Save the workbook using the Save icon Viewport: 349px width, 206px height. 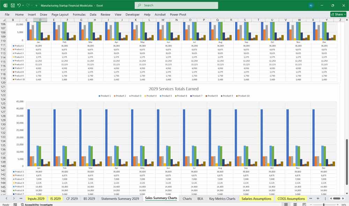12,5
